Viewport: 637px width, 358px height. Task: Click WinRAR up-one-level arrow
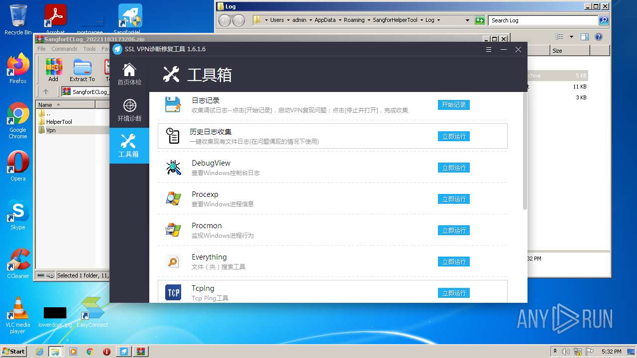[46, 91]
